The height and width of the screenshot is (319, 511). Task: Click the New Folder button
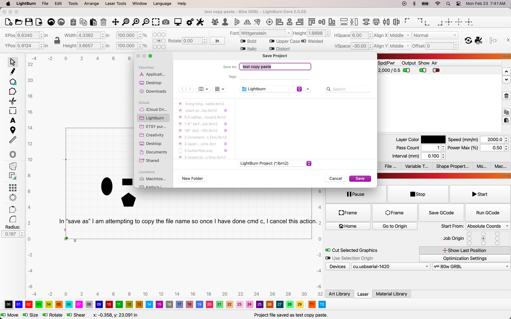(192, 178)
